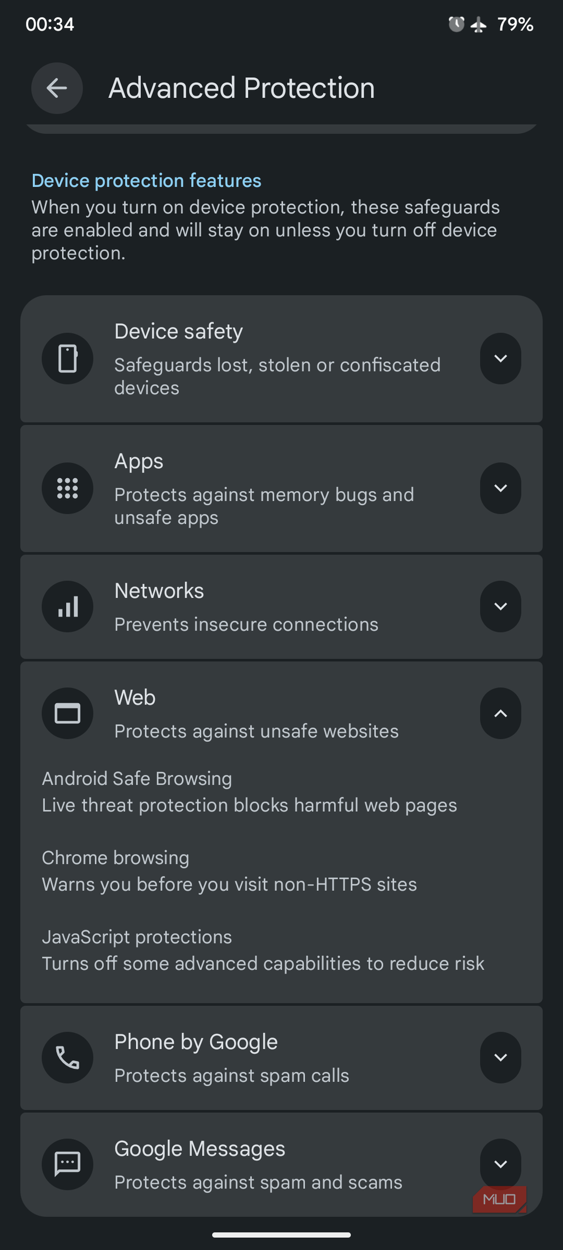The height and width of the screenshot is (1250, 563).
Task: Expand the Google Messages section
Action: coord(500,1164)
